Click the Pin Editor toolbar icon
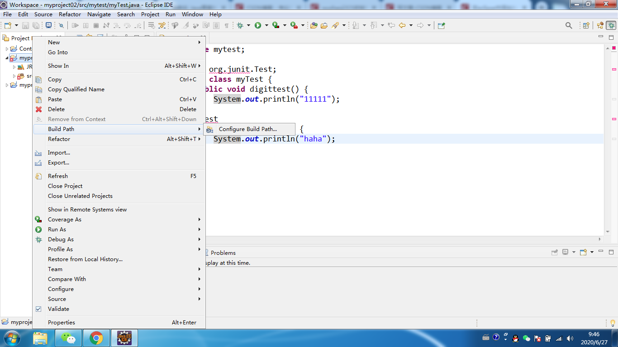 [441, 26]
